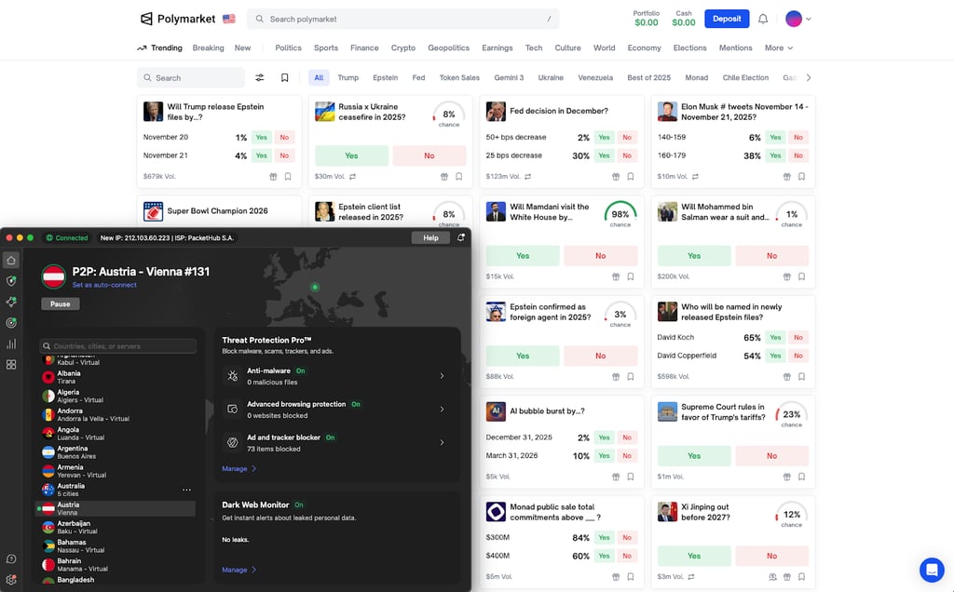Toggle Dark Web Monitor On status
The width and height of the screenshot is (954, 592).
pos(299,505)
